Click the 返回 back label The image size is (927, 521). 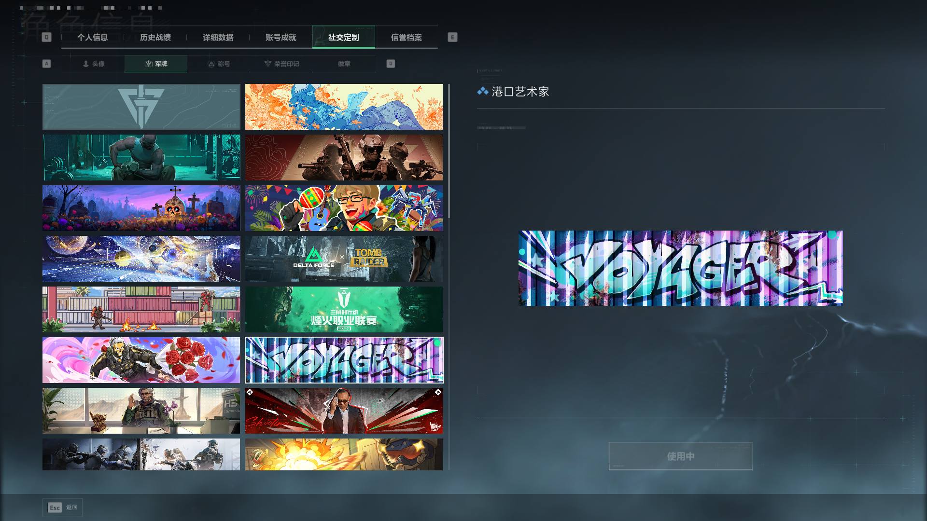(72, 507)
